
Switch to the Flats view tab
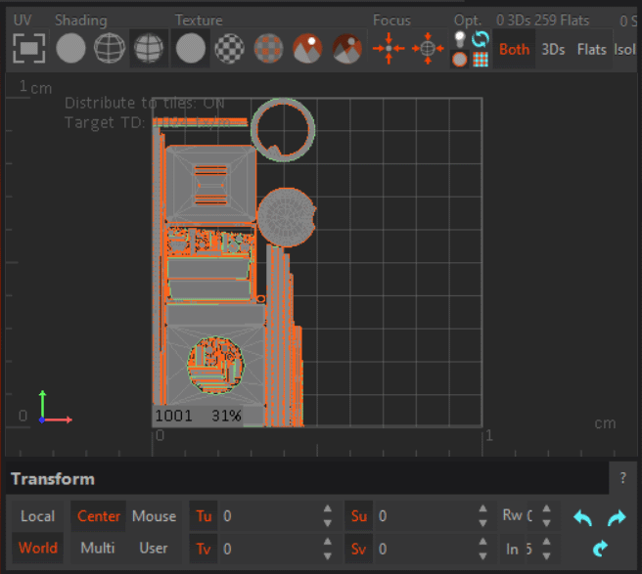click(591, 49)
